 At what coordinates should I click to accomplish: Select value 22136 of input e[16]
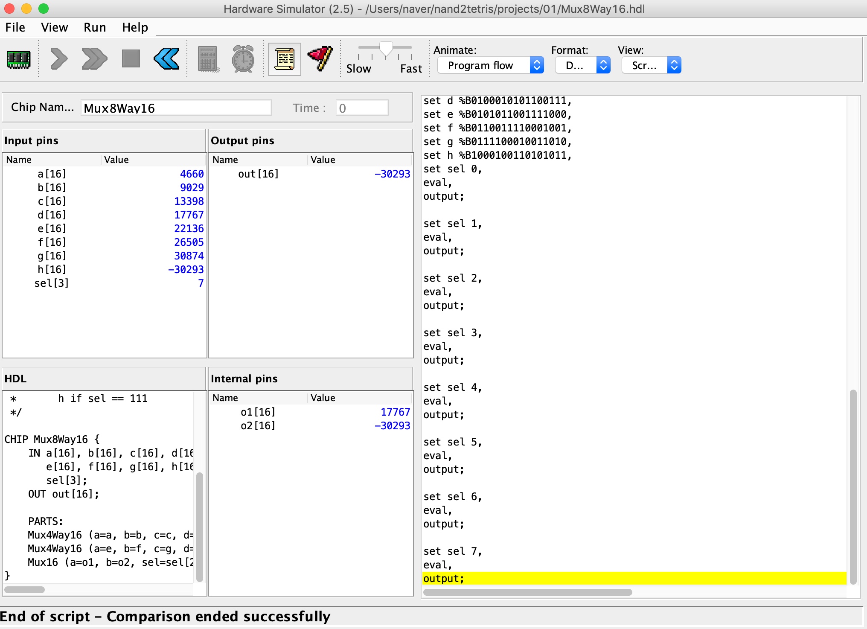coord(189,229)
